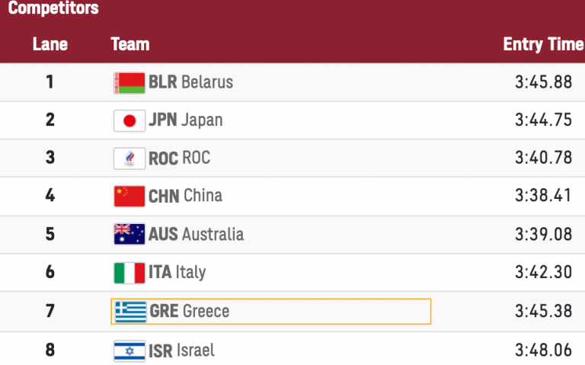
Task: Click the Belarus flag icon
Action: [x=129, y=82]
